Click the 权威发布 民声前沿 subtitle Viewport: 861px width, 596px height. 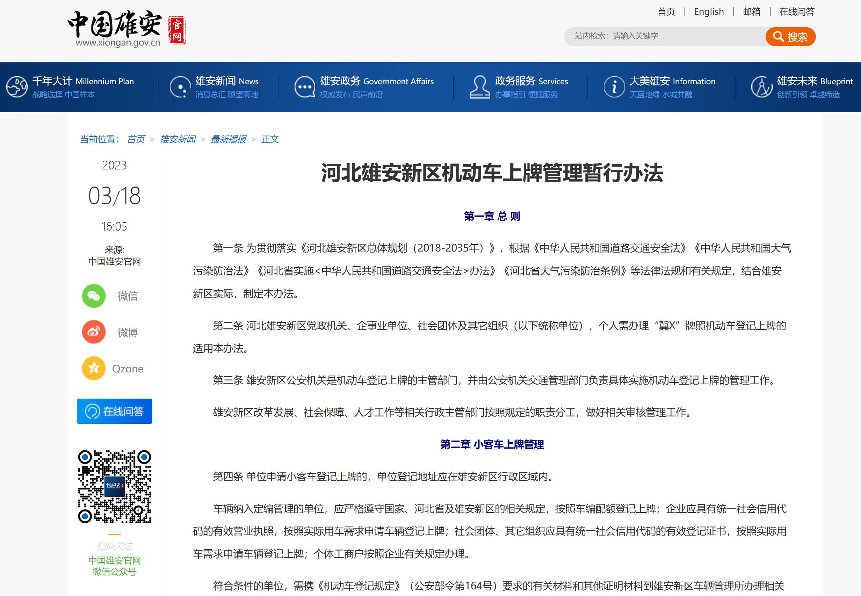tap(352, 94)
